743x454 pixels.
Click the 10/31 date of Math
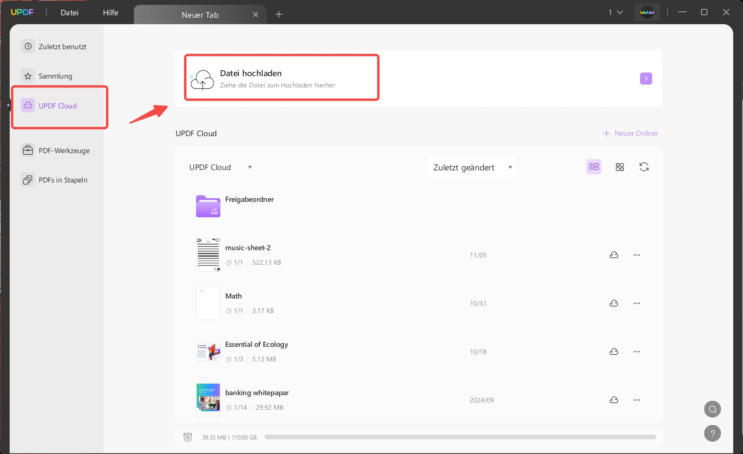[478, 303]
